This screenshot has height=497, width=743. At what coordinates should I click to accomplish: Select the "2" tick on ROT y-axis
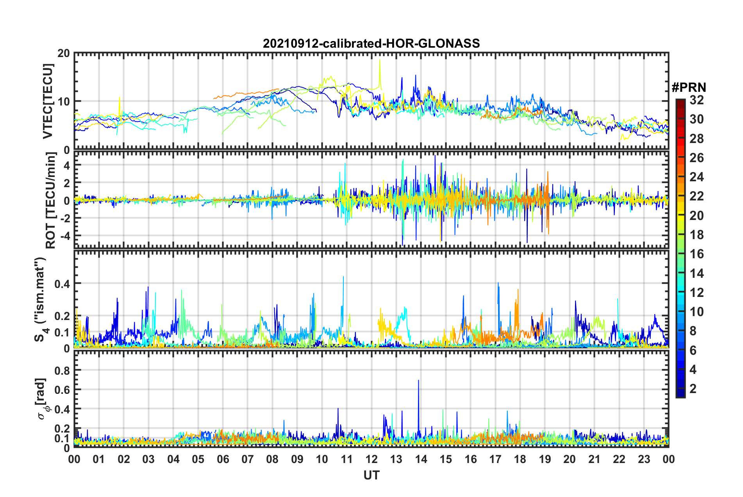click(67, 183)
